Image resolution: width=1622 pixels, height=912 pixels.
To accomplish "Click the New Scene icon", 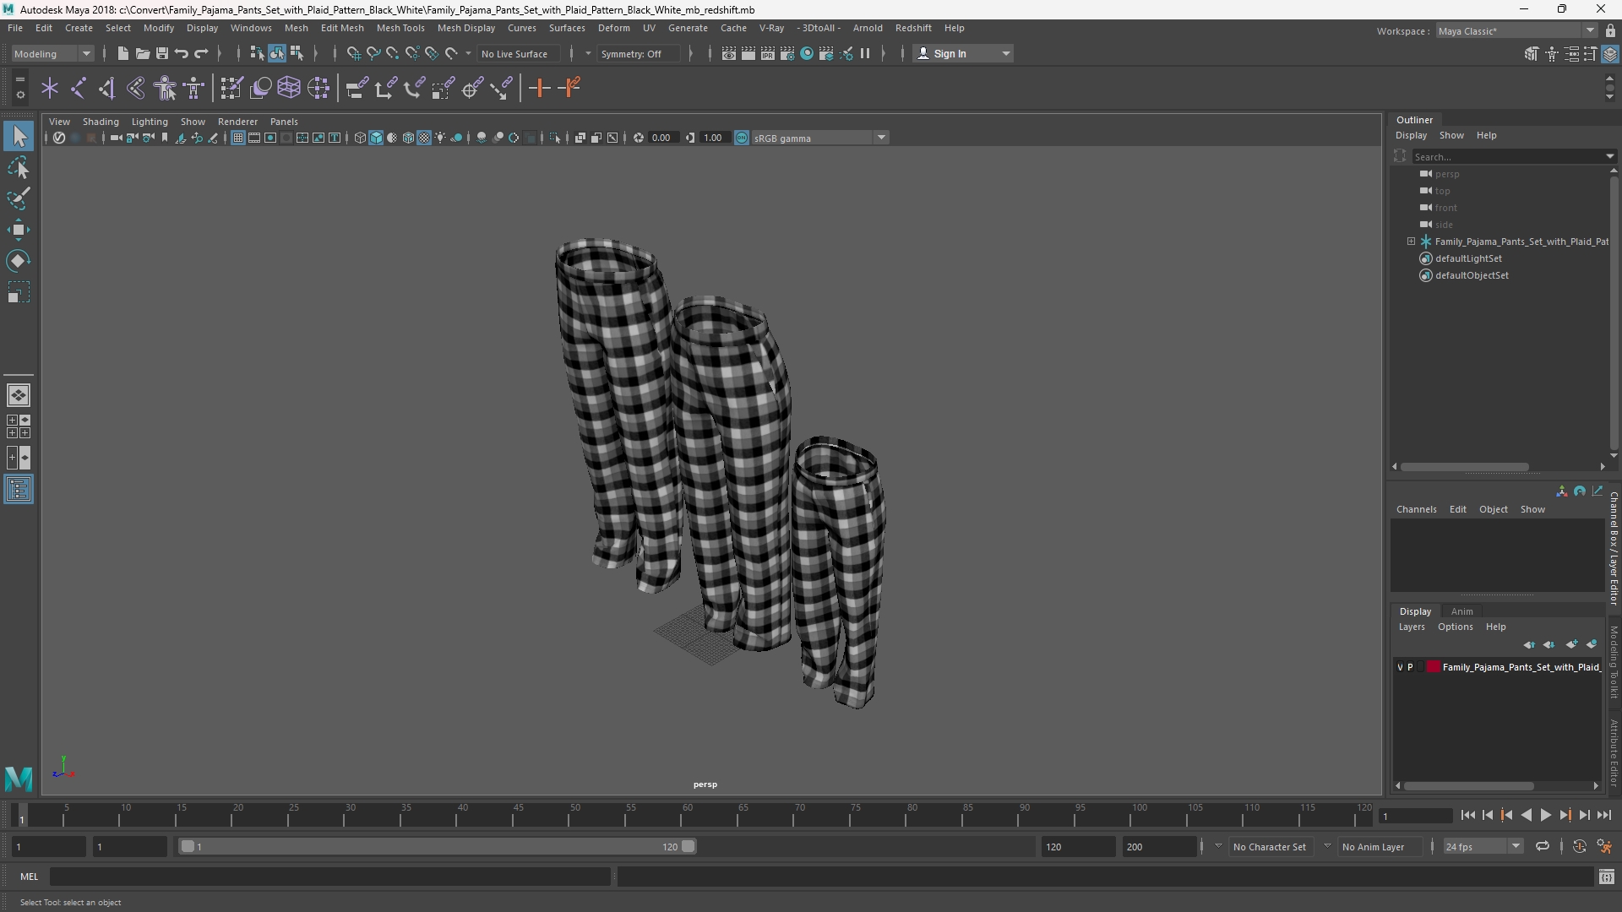I will 122,53.
